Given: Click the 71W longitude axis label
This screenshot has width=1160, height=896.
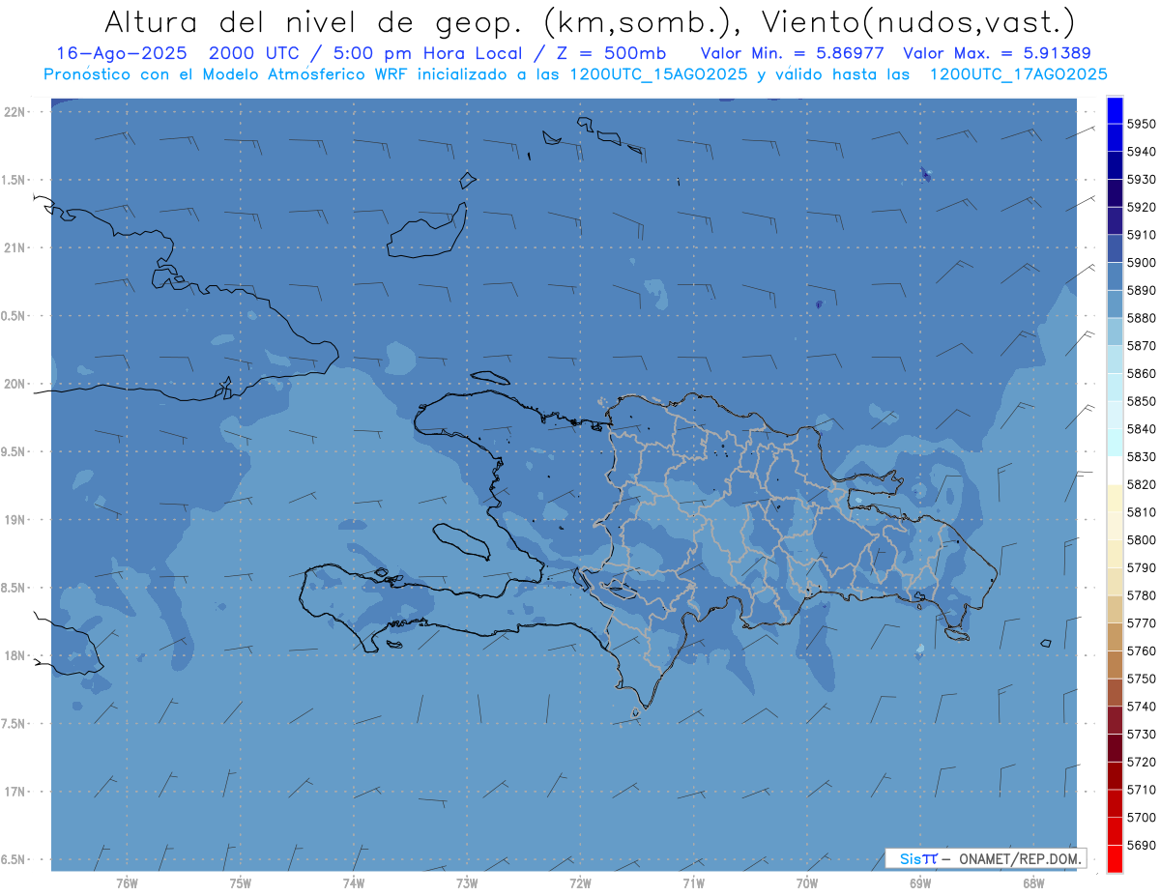Looking at the screenshot, I should click(693, 883).
